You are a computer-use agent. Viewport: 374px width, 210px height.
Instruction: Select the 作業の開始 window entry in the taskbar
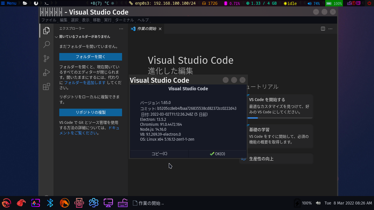point(148,203)
